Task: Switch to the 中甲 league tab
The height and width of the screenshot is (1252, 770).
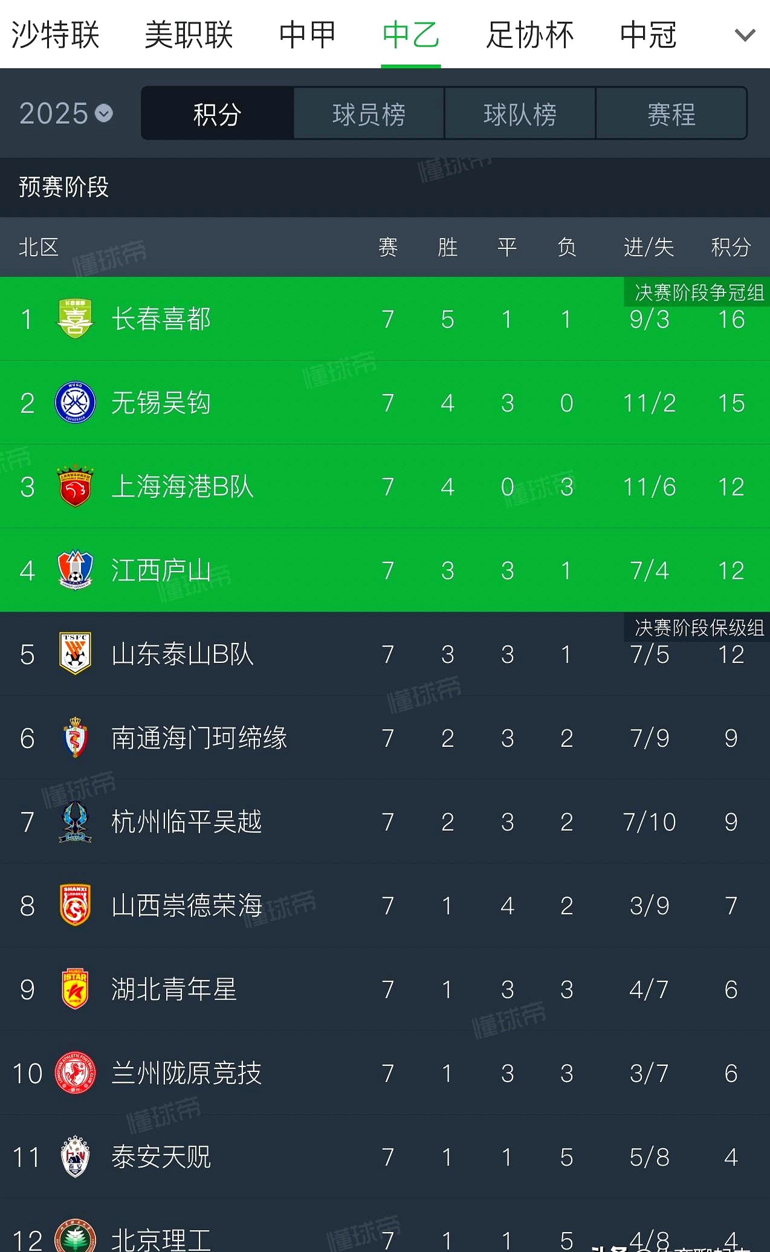Action: click(307, 34)
